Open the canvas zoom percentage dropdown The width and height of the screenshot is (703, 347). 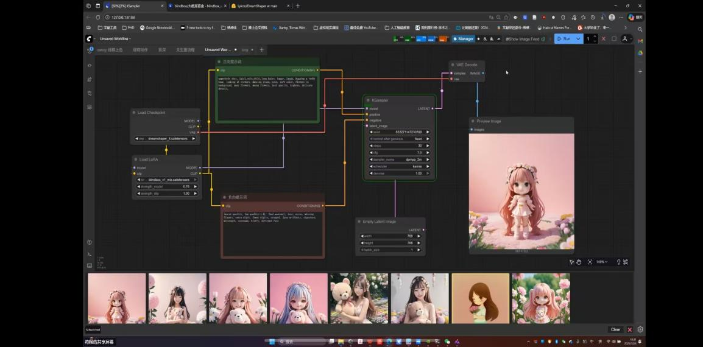(602, 262)
